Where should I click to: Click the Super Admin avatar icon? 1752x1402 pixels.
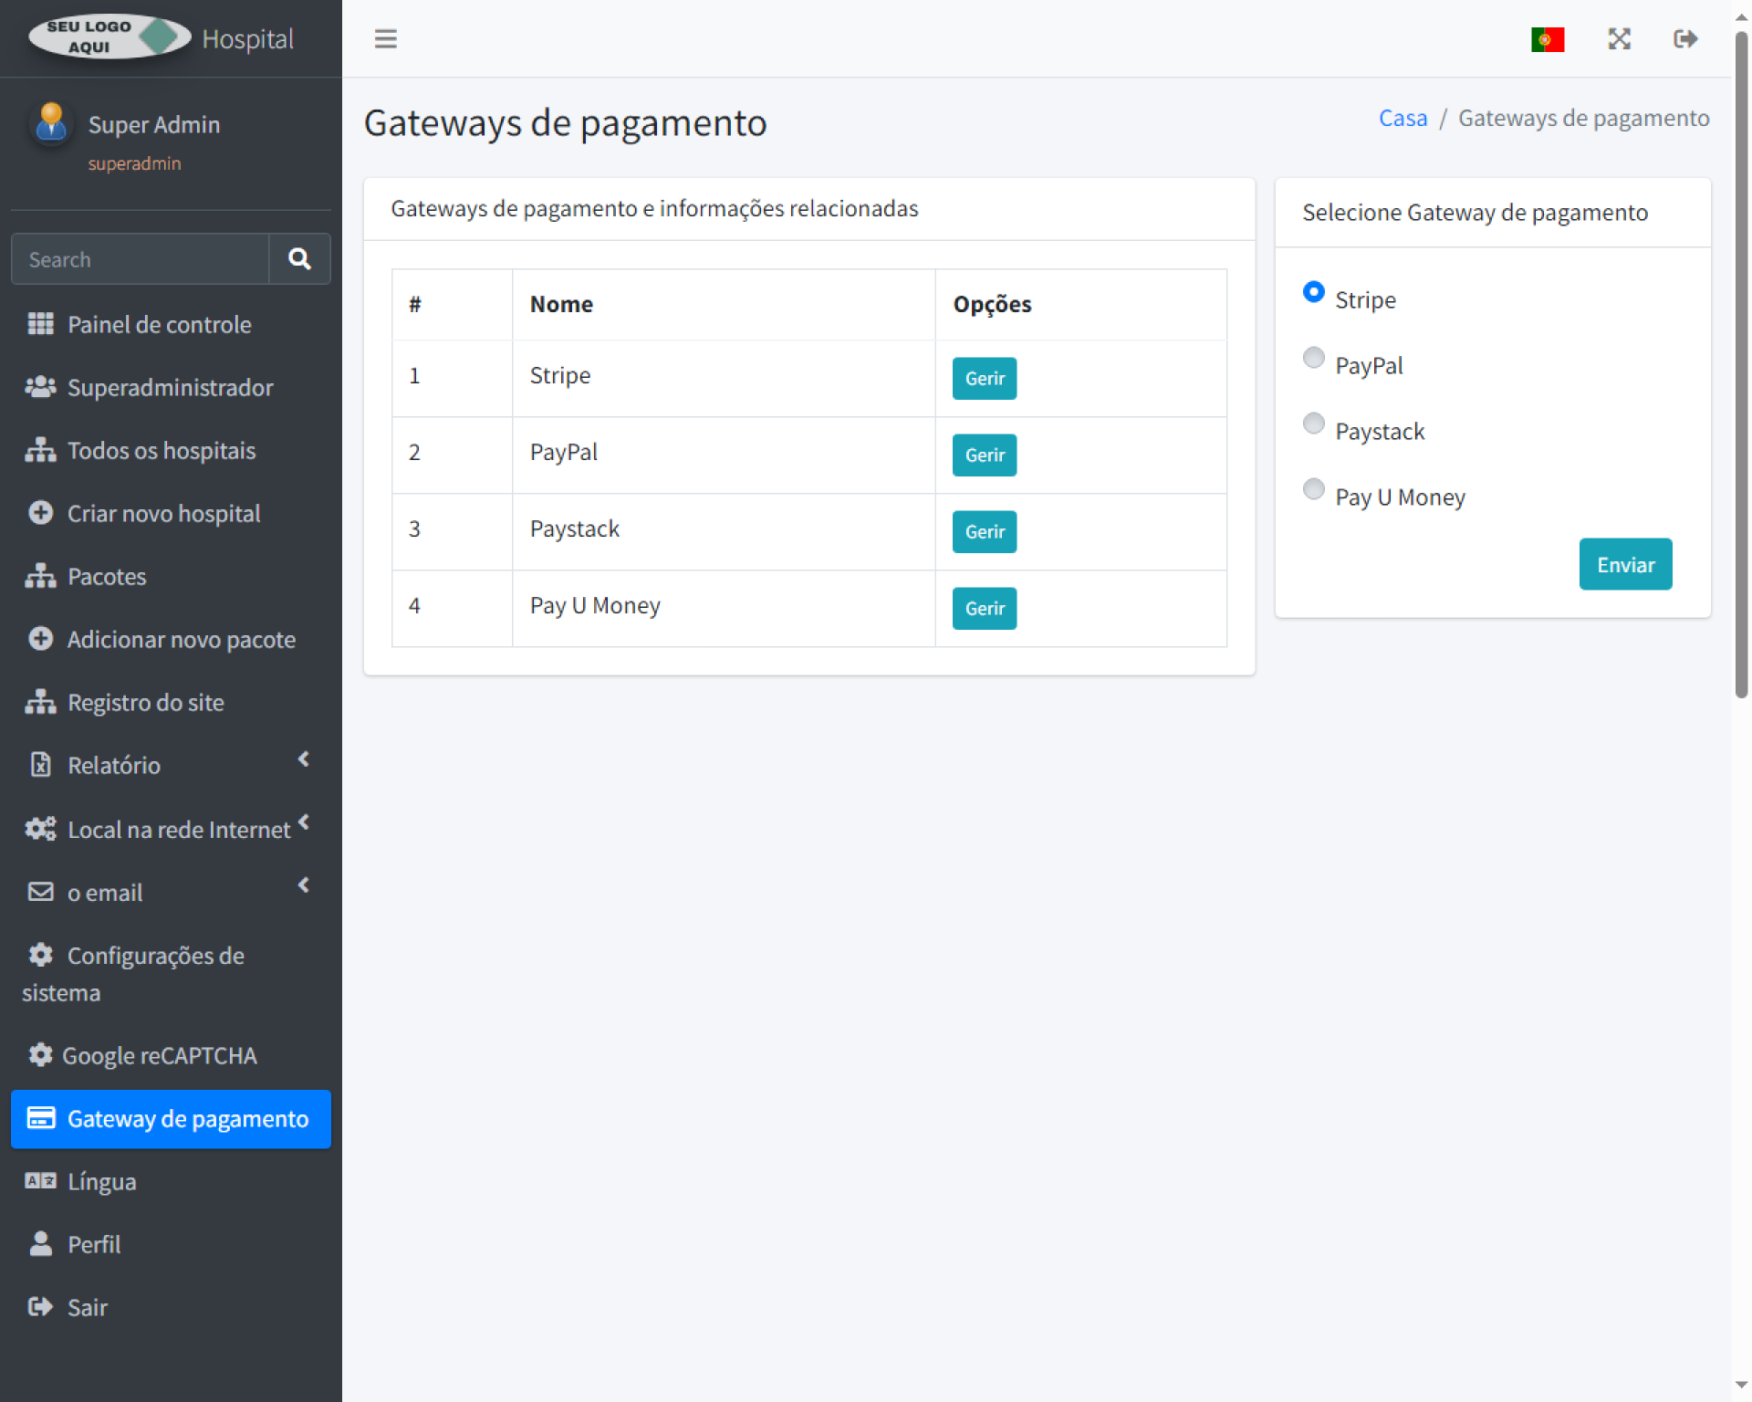(x=51, y=123)
